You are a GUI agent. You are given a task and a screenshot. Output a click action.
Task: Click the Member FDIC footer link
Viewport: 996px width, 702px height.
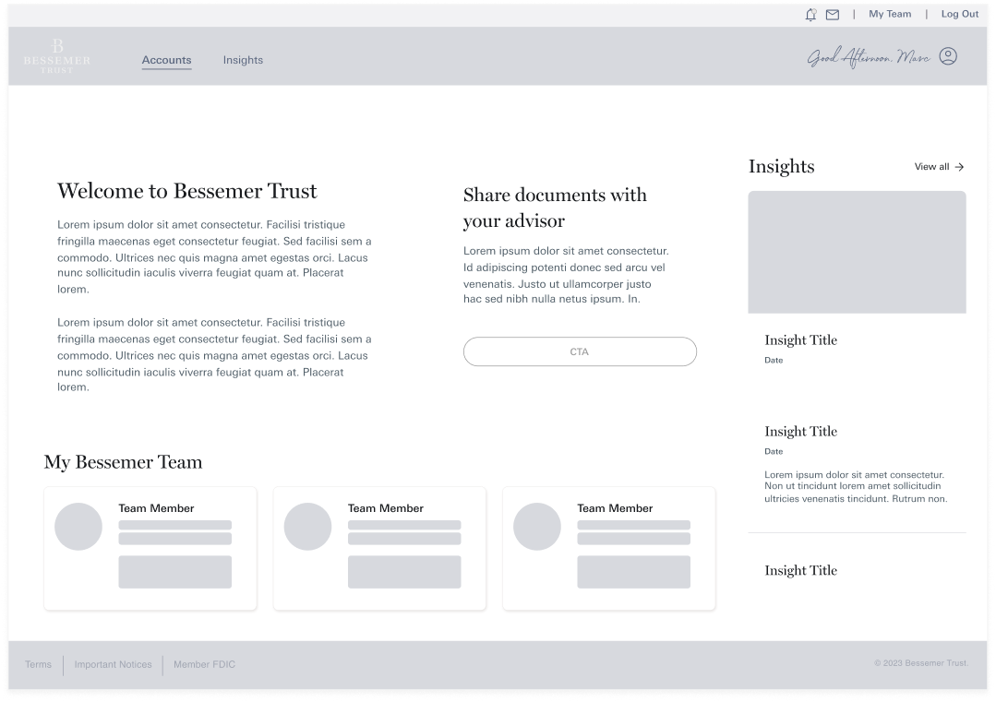click(205, 664)
